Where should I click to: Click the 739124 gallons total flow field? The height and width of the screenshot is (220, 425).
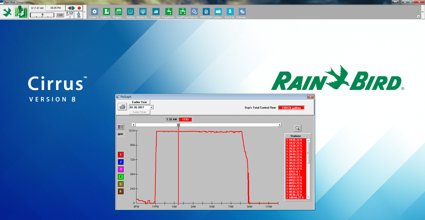click(x=291, y=108)
